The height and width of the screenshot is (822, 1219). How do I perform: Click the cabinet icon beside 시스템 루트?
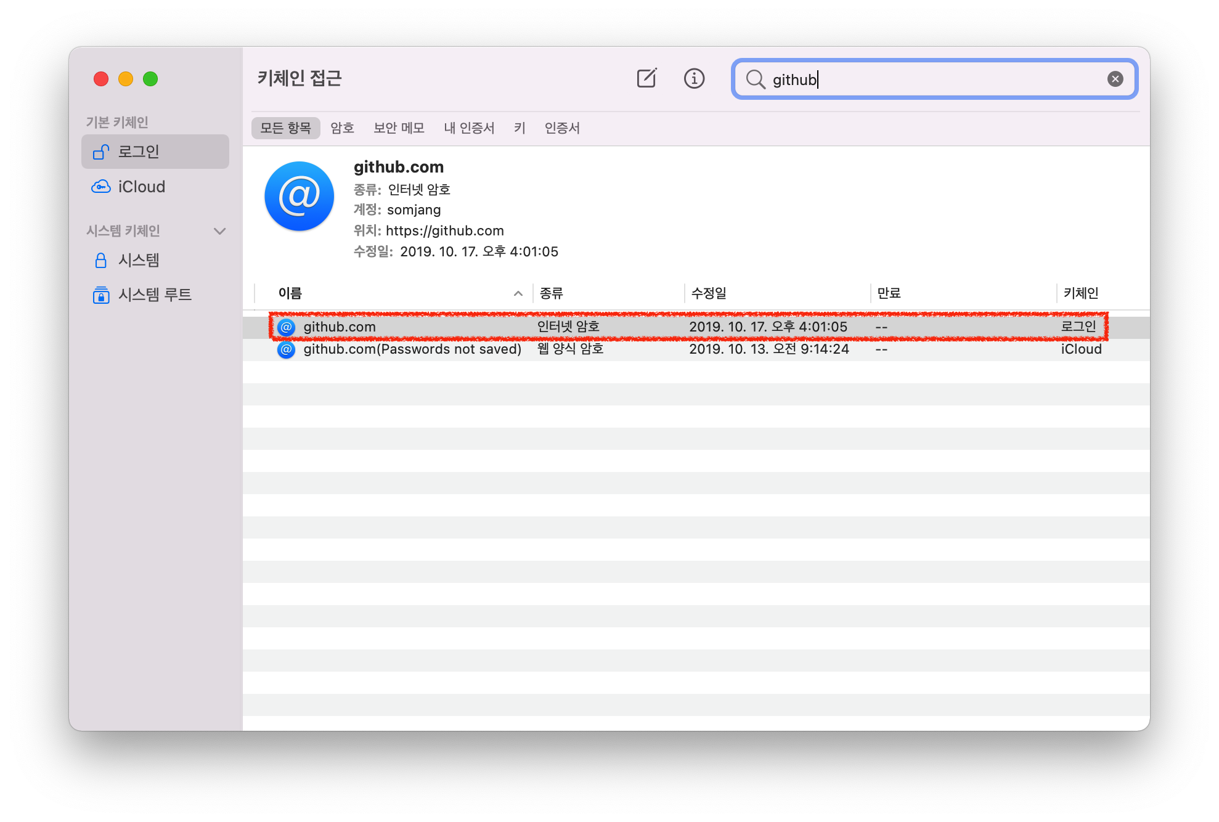(101, 295)
